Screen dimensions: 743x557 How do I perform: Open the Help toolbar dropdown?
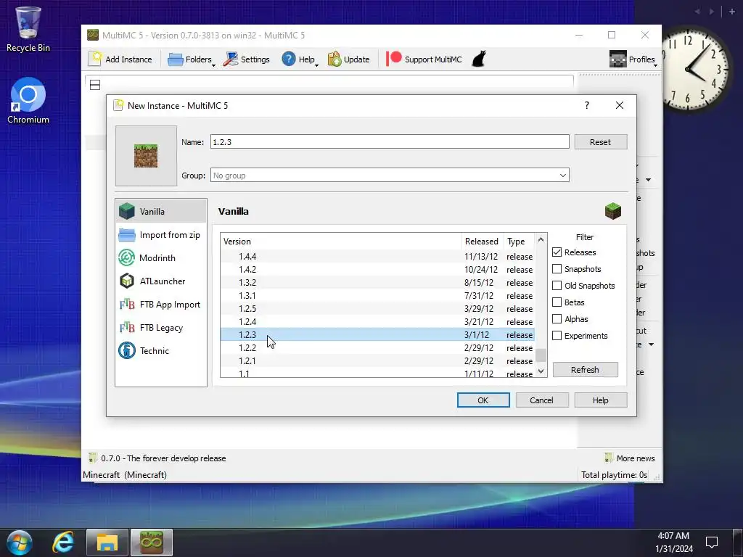tap(300, 59)
